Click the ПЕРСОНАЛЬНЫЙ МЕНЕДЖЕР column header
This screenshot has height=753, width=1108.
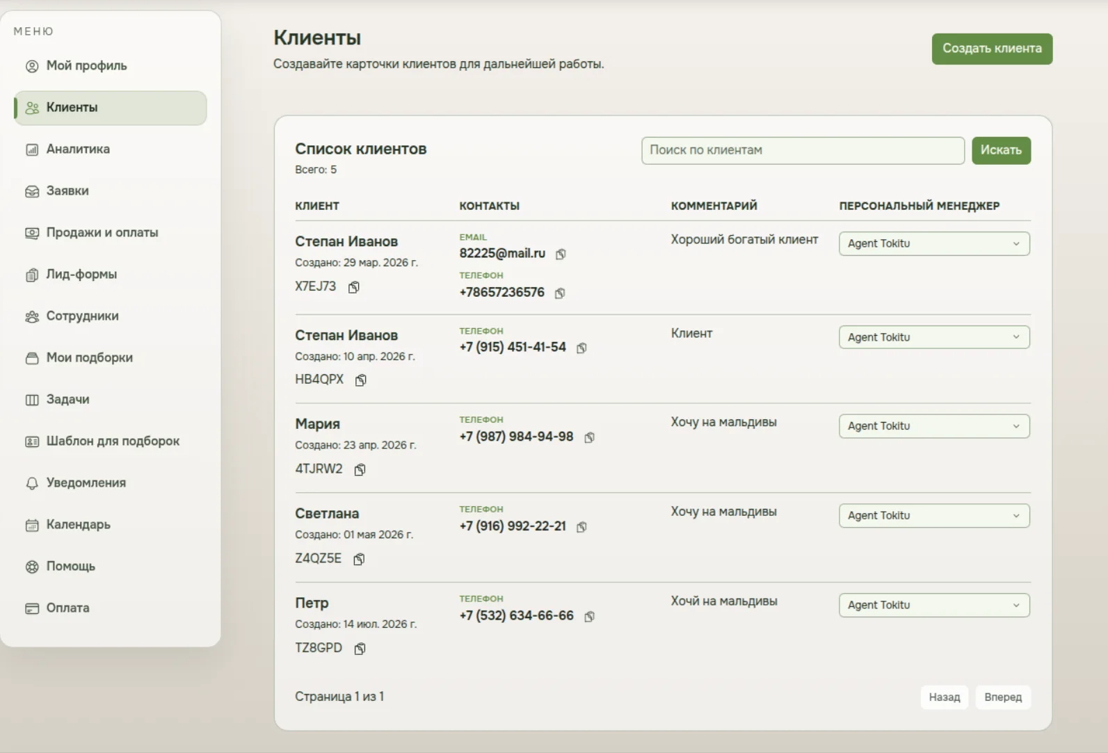(920, 206)
